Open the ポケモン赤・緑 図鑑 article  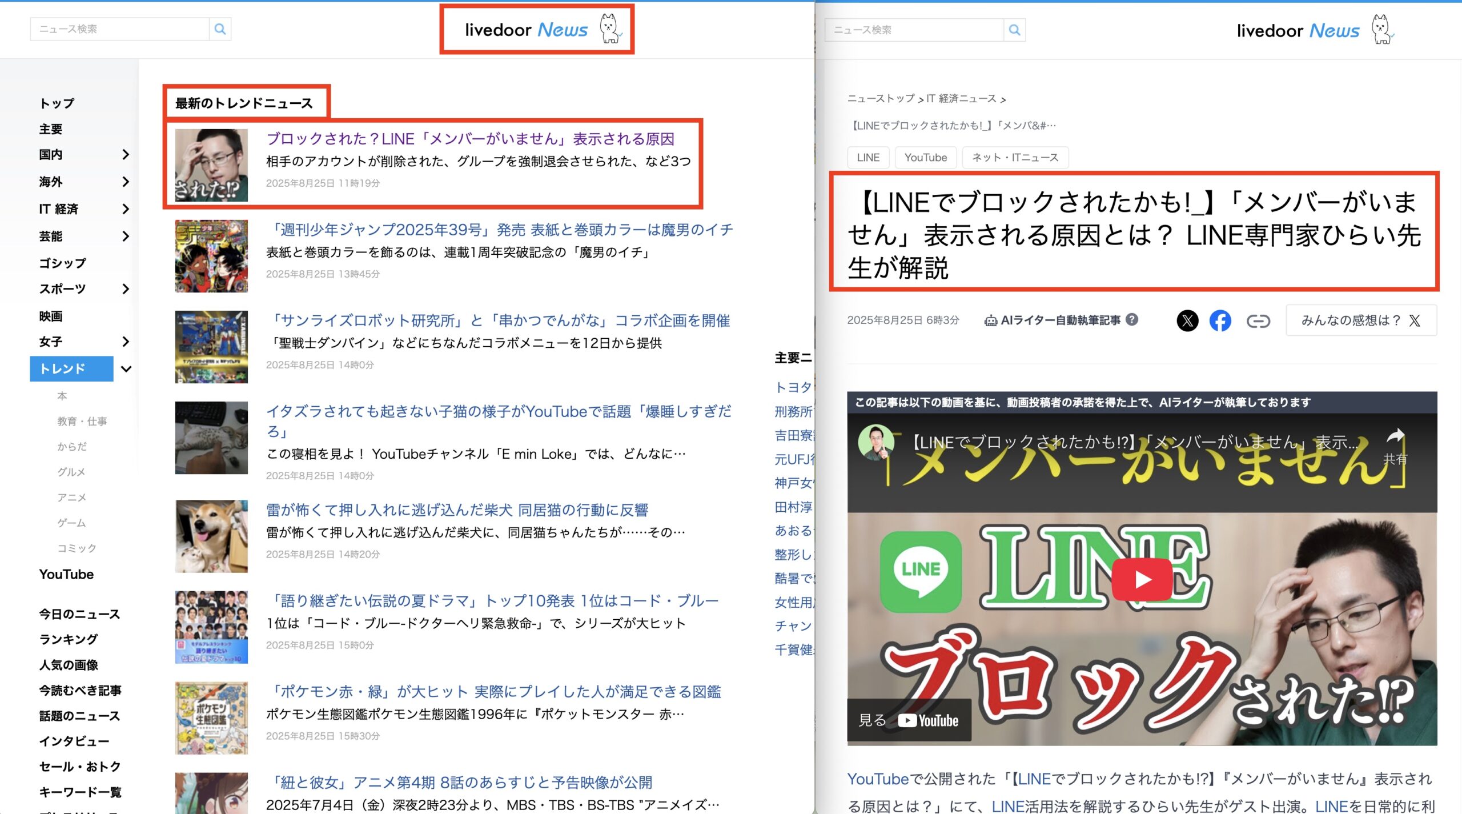(493, 691)
